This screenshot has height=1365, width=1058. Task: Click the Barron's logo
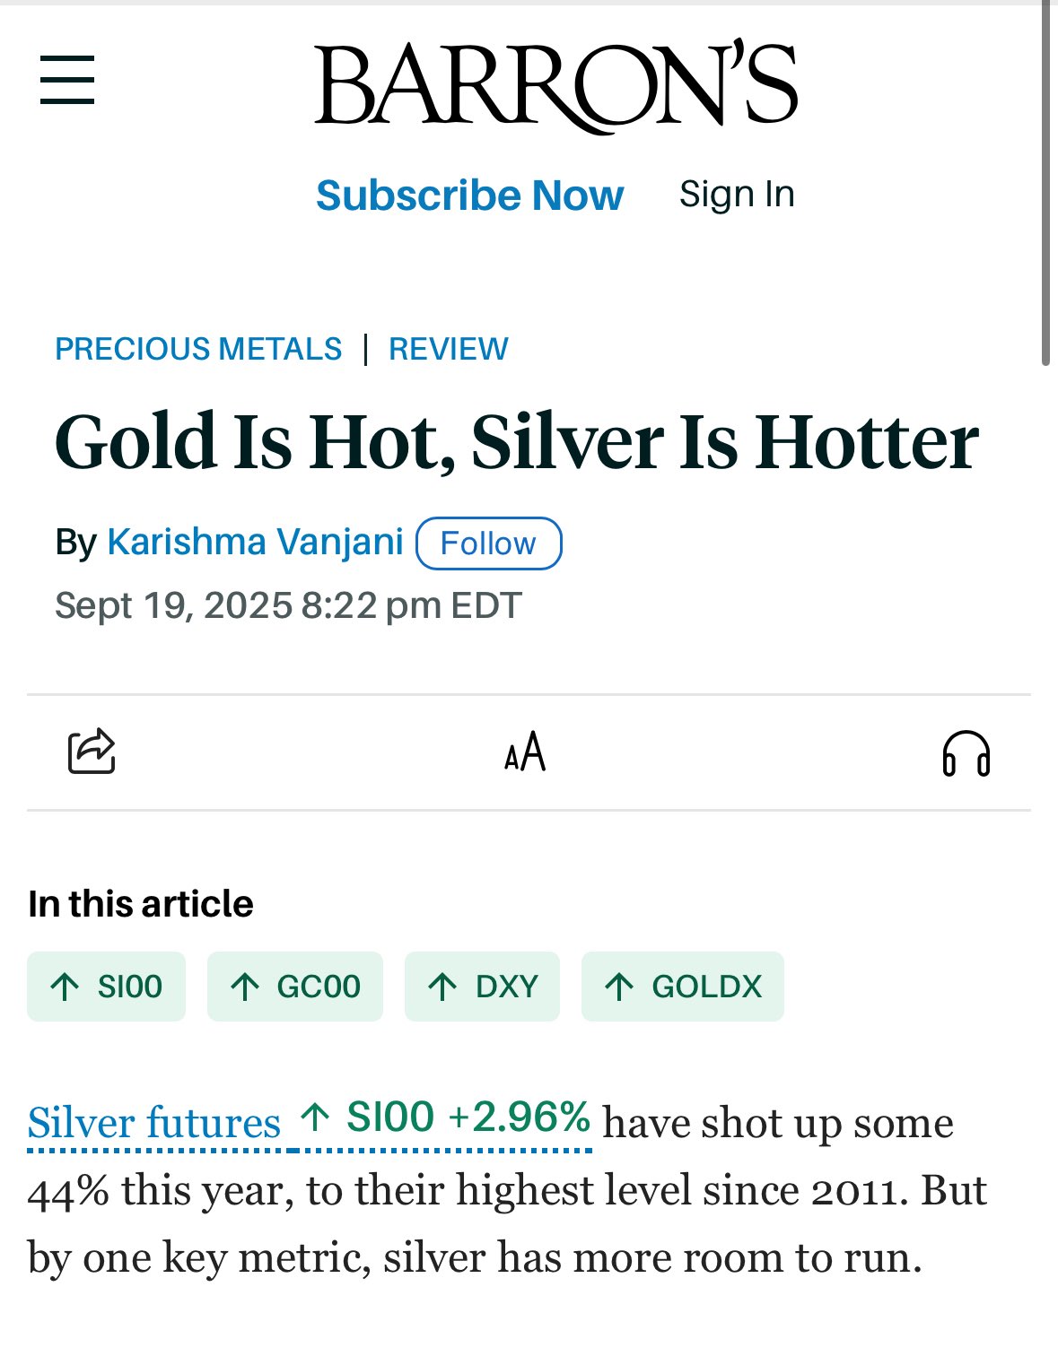click(555, 85)
